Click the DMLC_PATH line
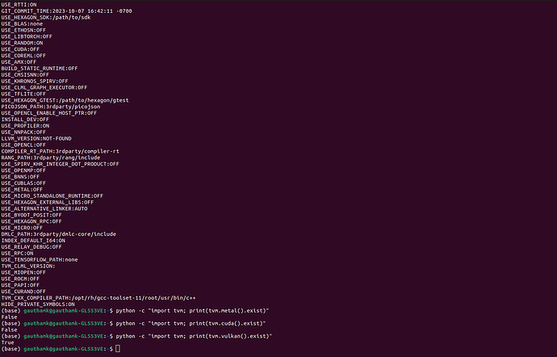557x357 pixels. (58, 233)
